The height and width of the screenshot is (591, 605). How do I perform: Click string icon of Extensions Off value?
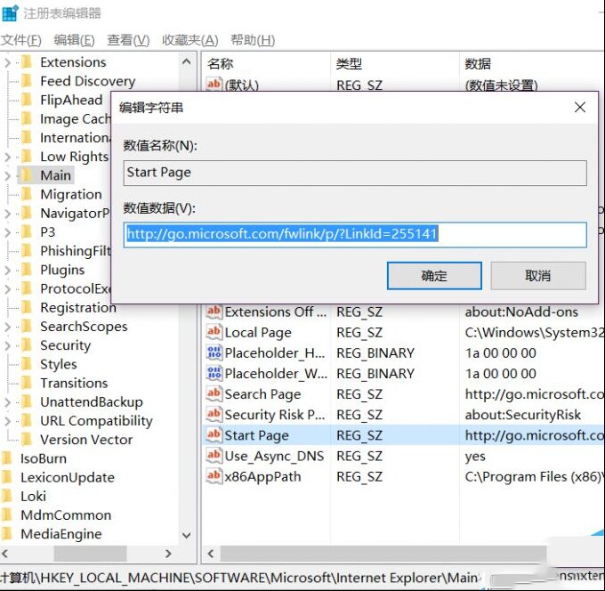click(x=214, y=312)
